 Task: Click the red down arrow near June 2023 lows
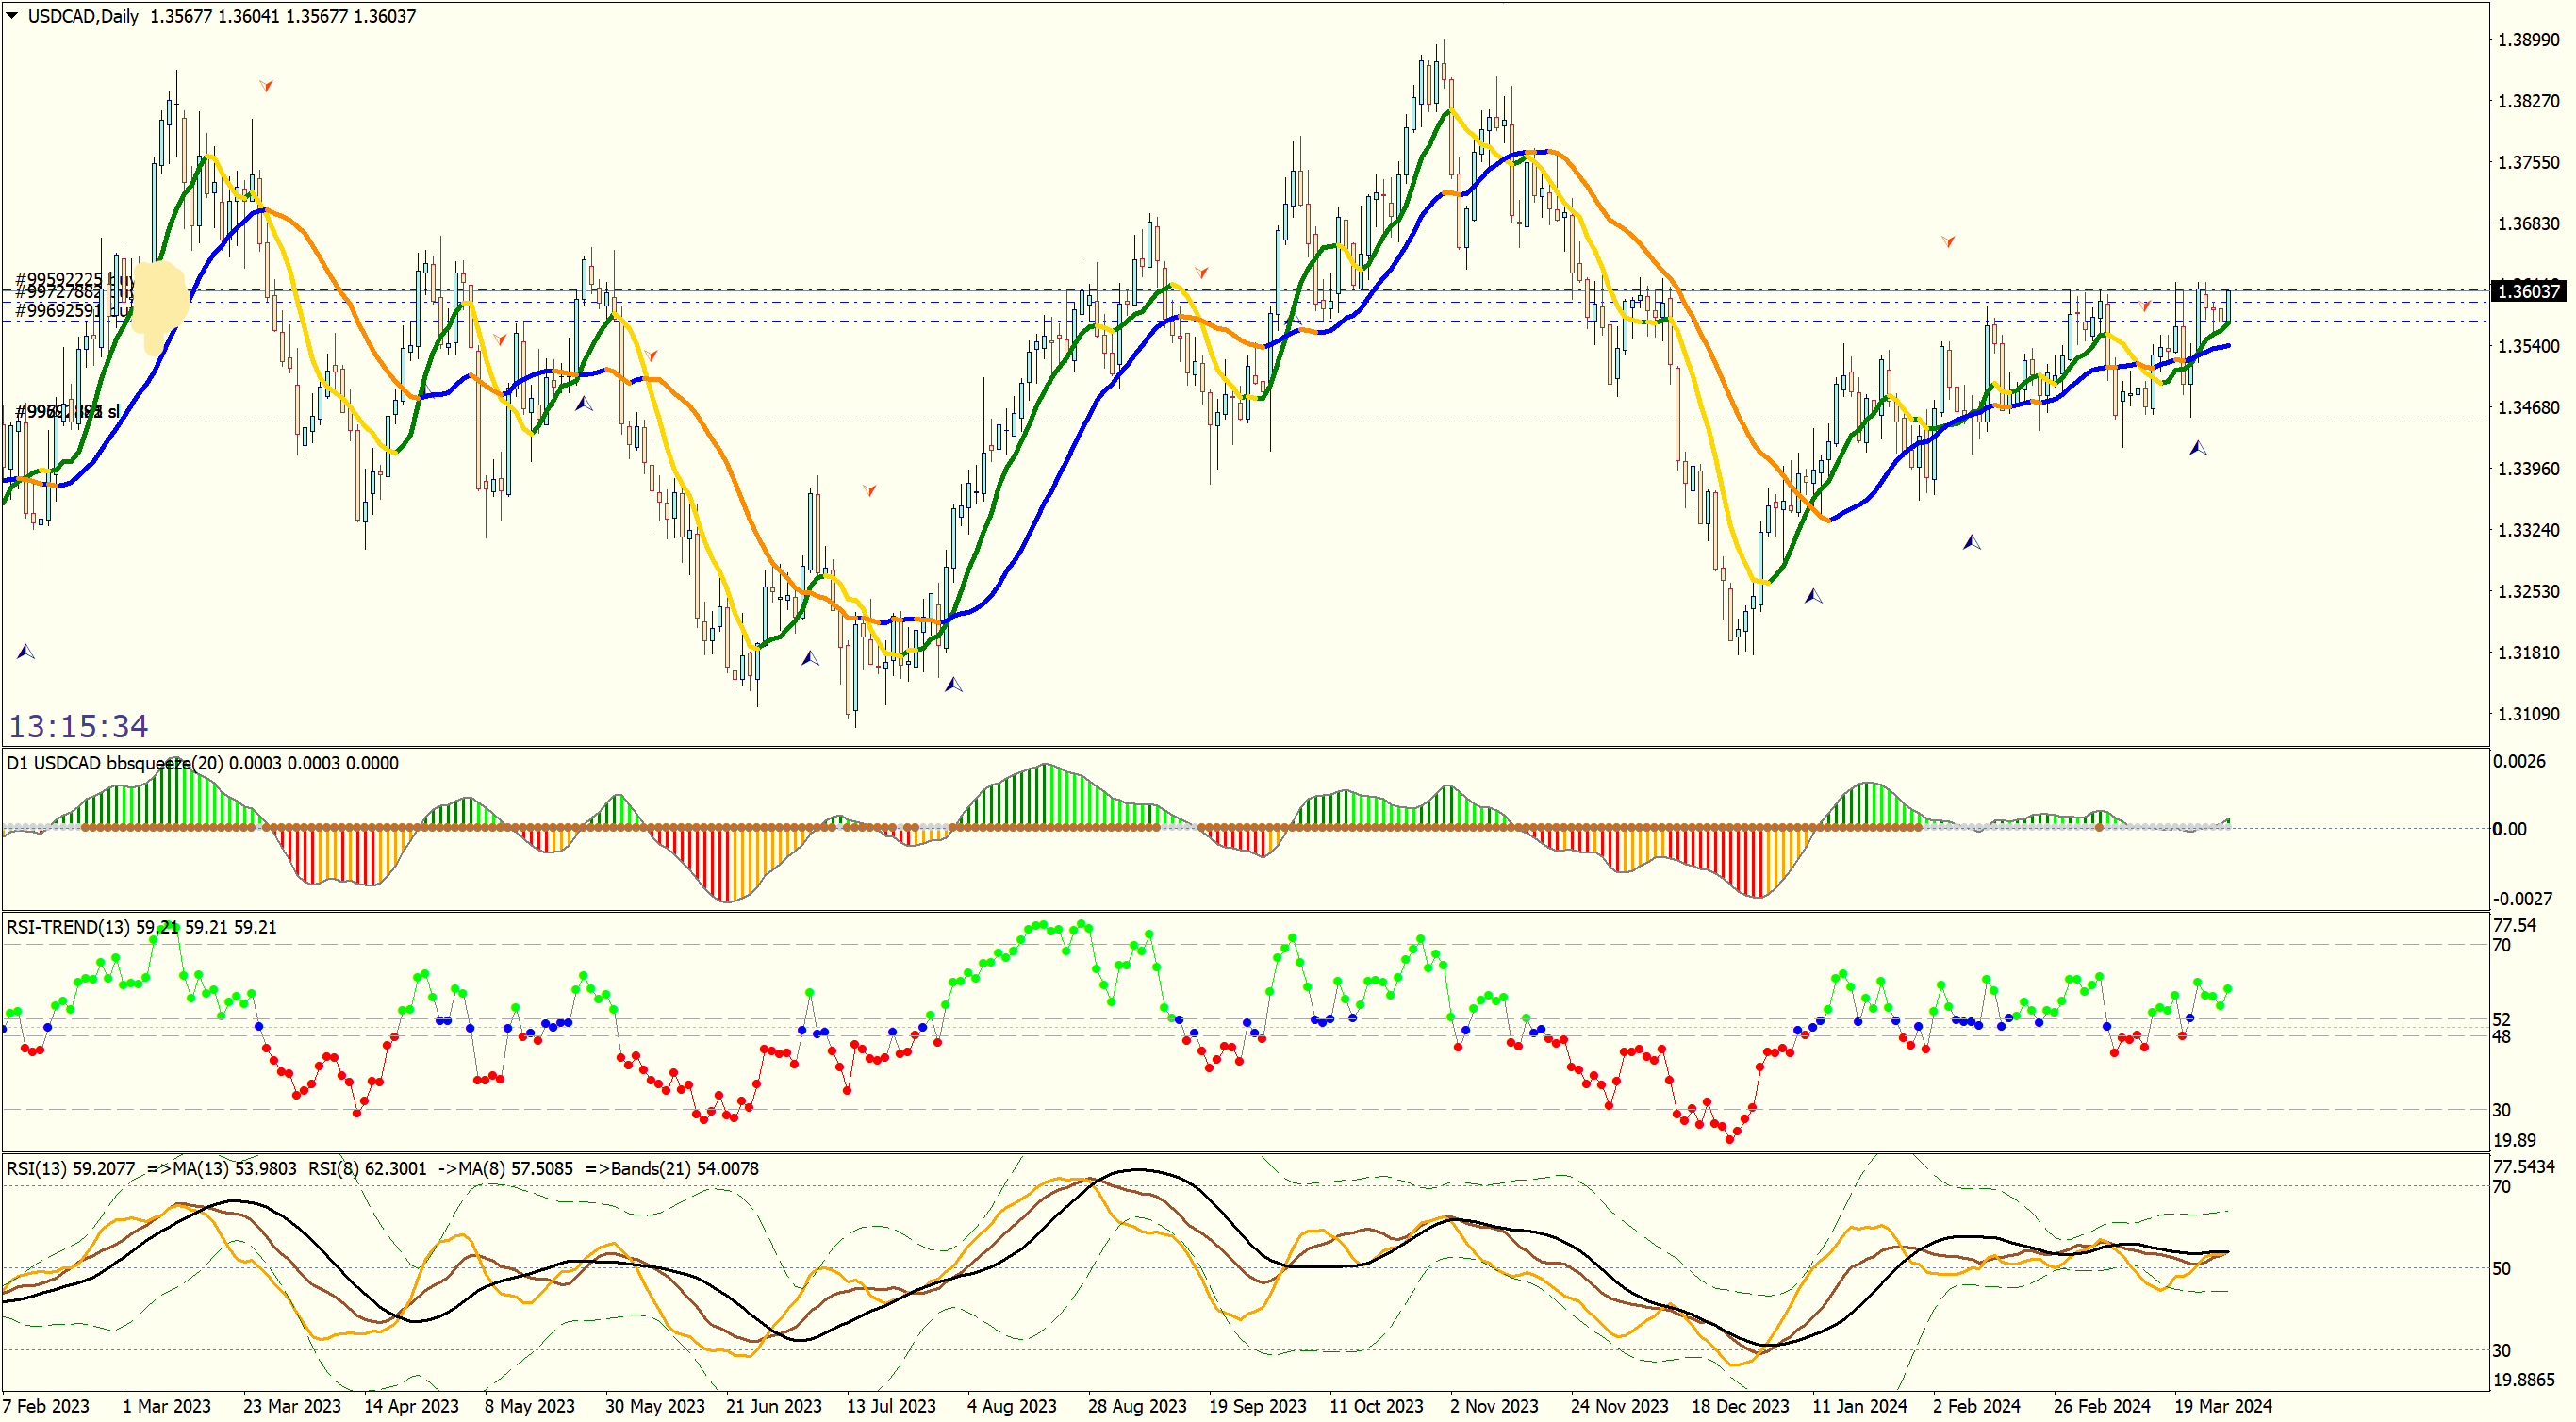[869, 489]
